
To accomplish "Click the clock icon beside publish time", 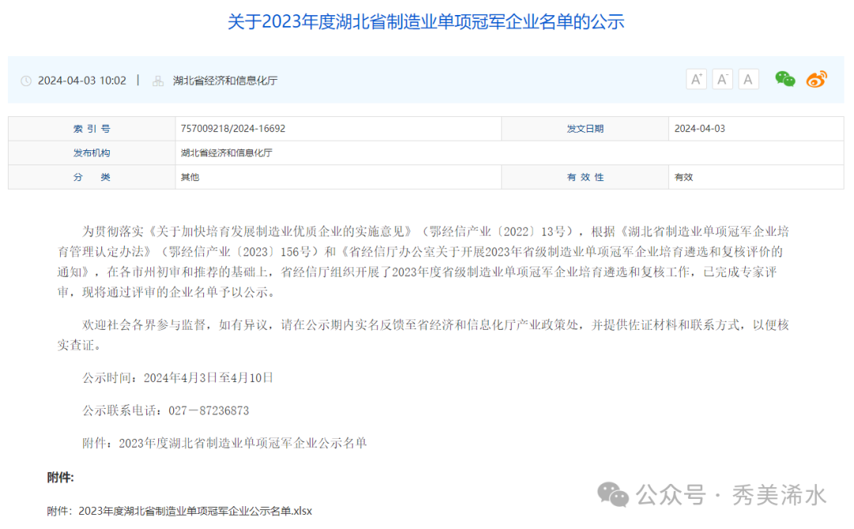I will pyautogui.click(x=26, y=81).
